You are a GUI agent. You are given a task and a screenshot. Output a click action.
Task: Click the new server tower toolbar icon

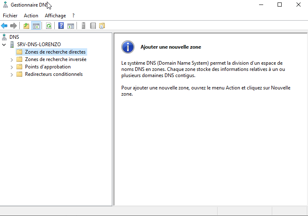click(x=83, y=26)
